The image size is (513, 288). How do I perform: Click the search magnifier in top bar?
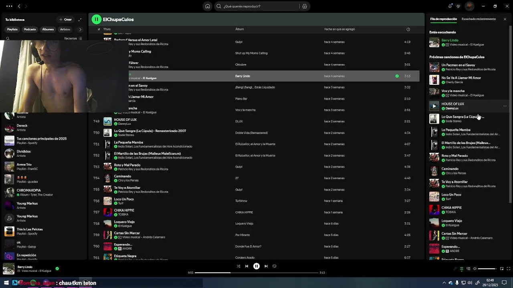tap(219, 6)
